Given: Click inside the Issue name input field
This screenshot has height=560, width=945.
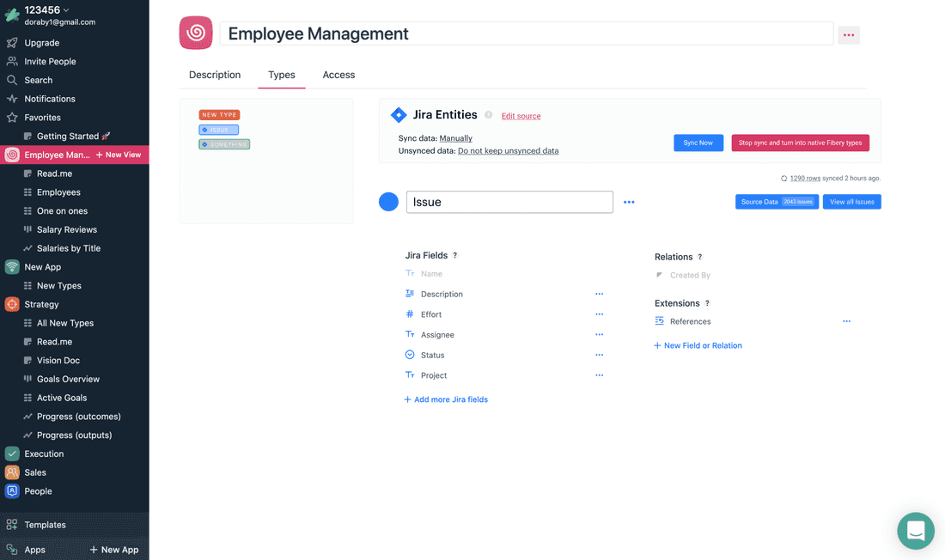Looking at the screenshot, I should [509, 202].
